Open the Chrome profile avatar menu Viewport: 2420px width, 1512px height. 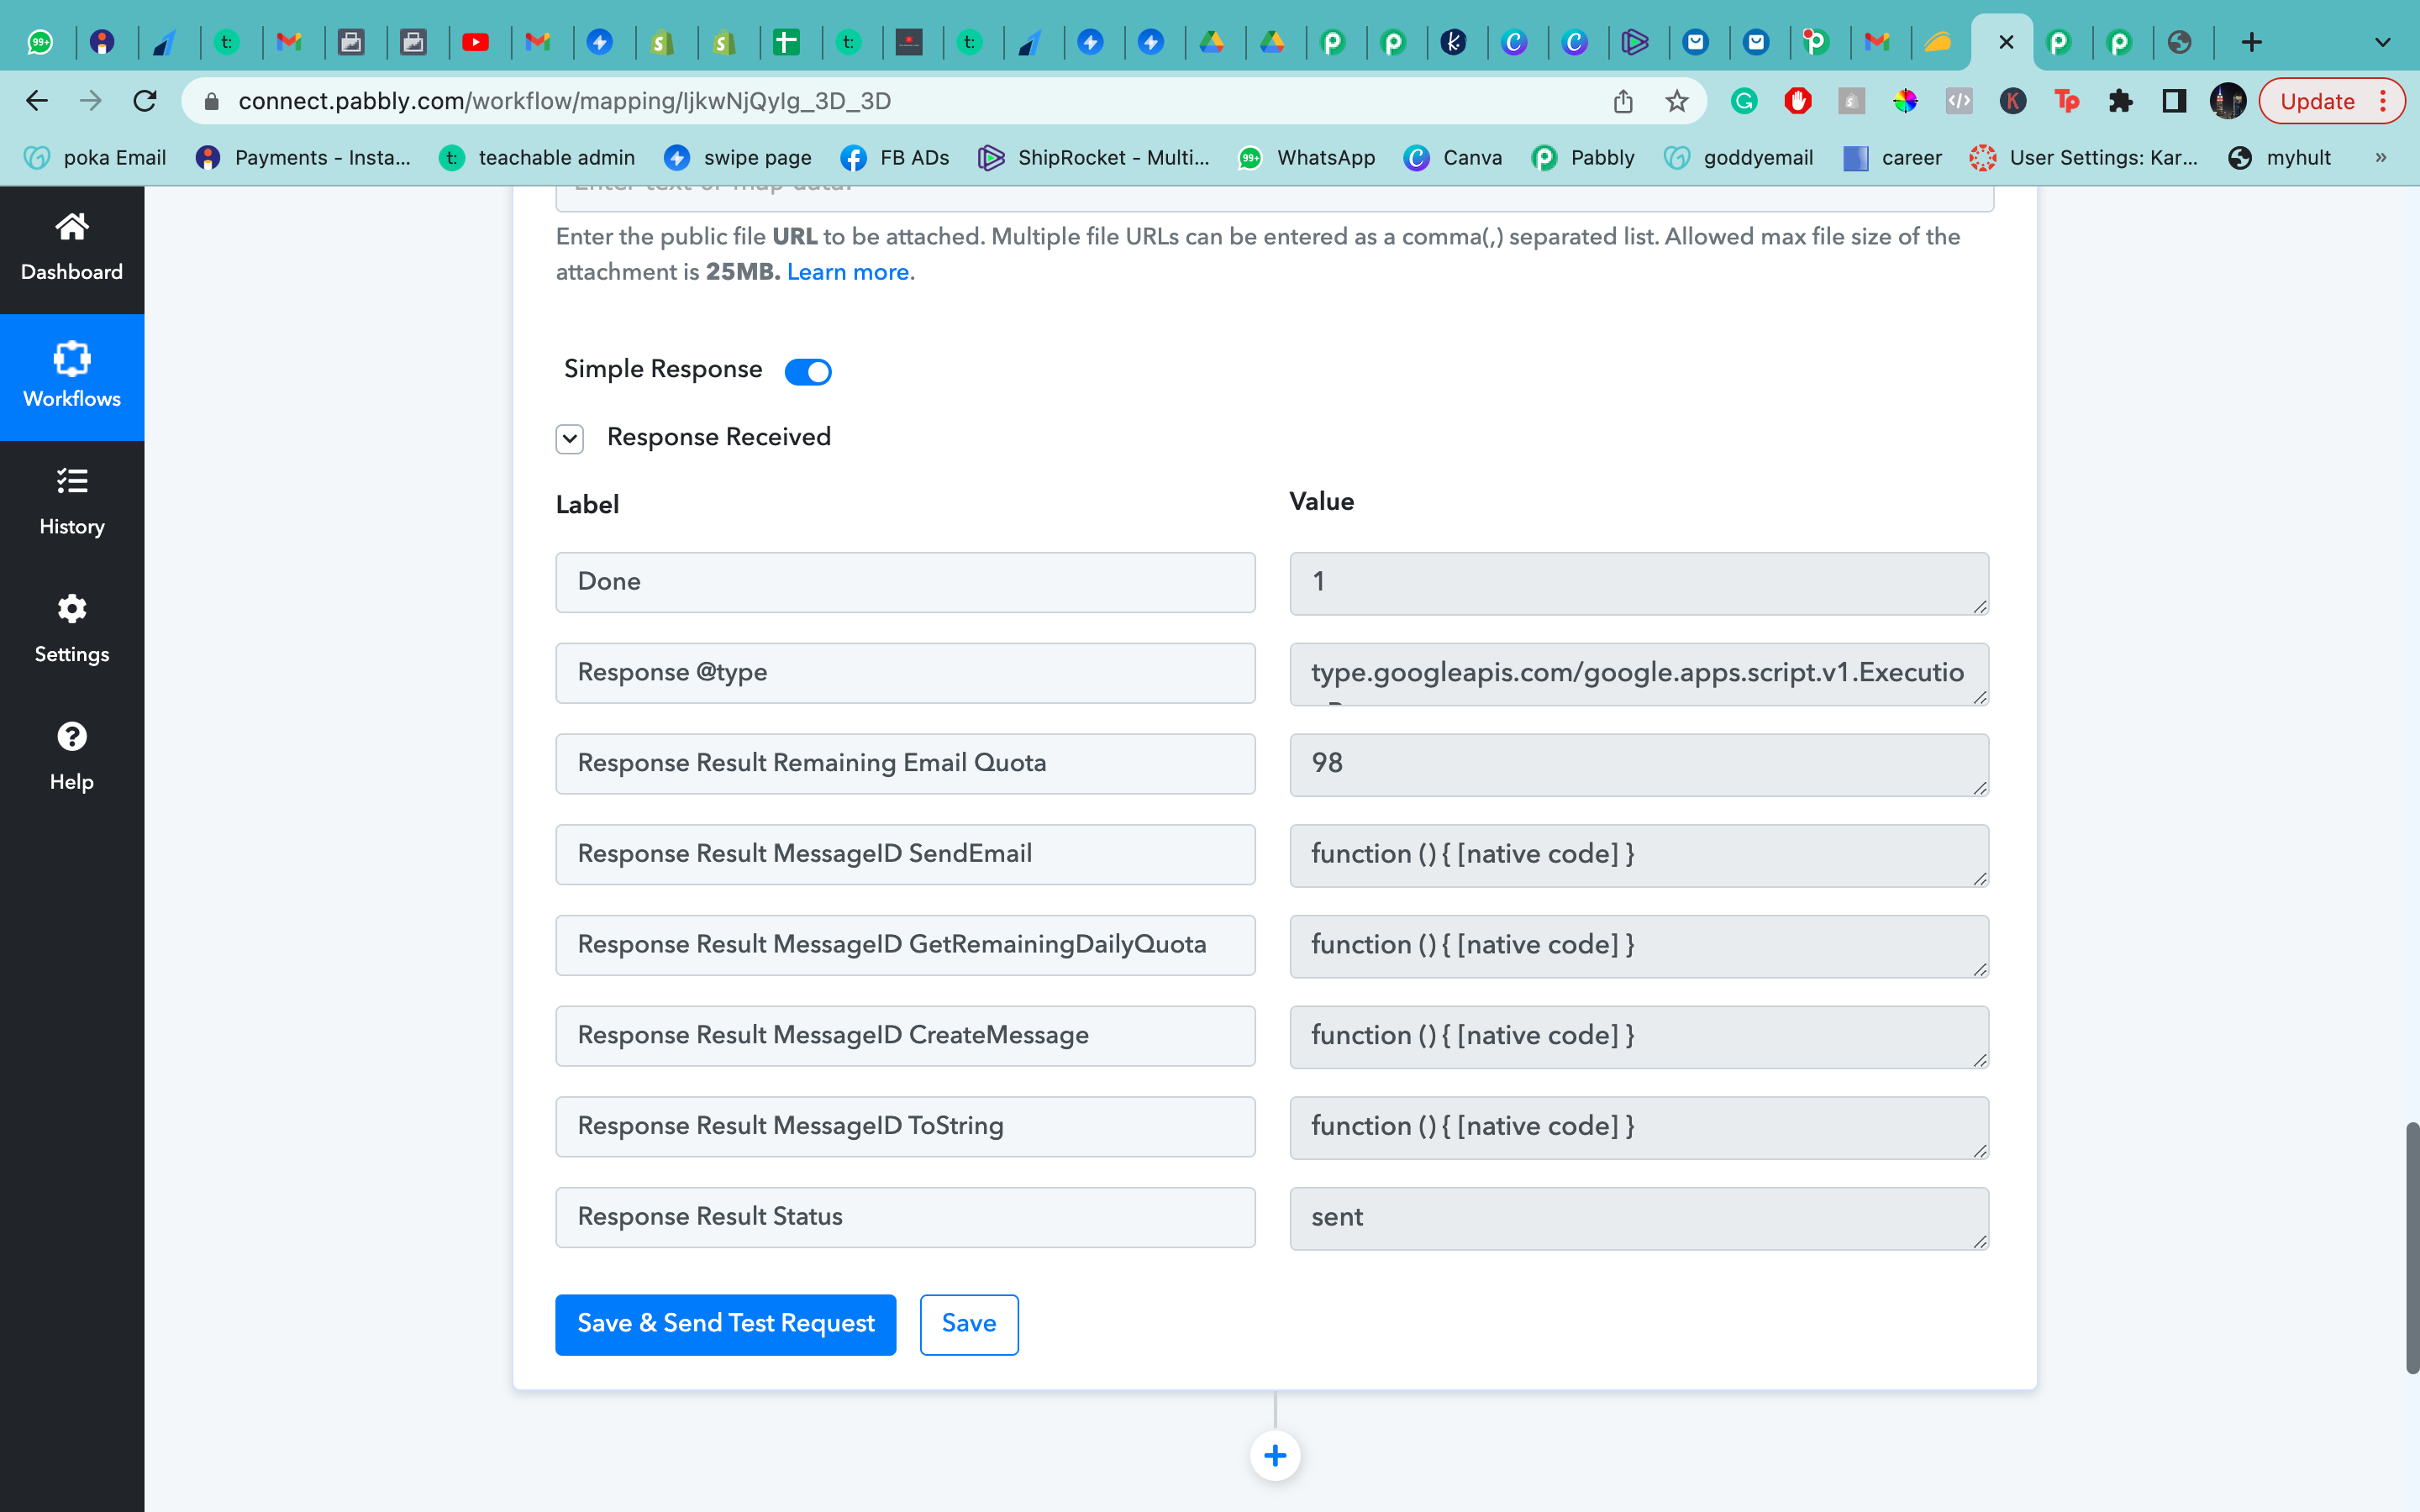pyautogui.click(x=2228, y=101)
